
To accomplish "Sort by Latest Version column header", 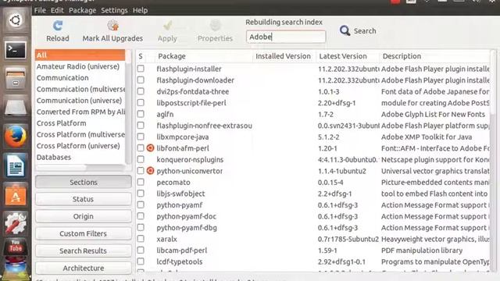I will 348,56.
